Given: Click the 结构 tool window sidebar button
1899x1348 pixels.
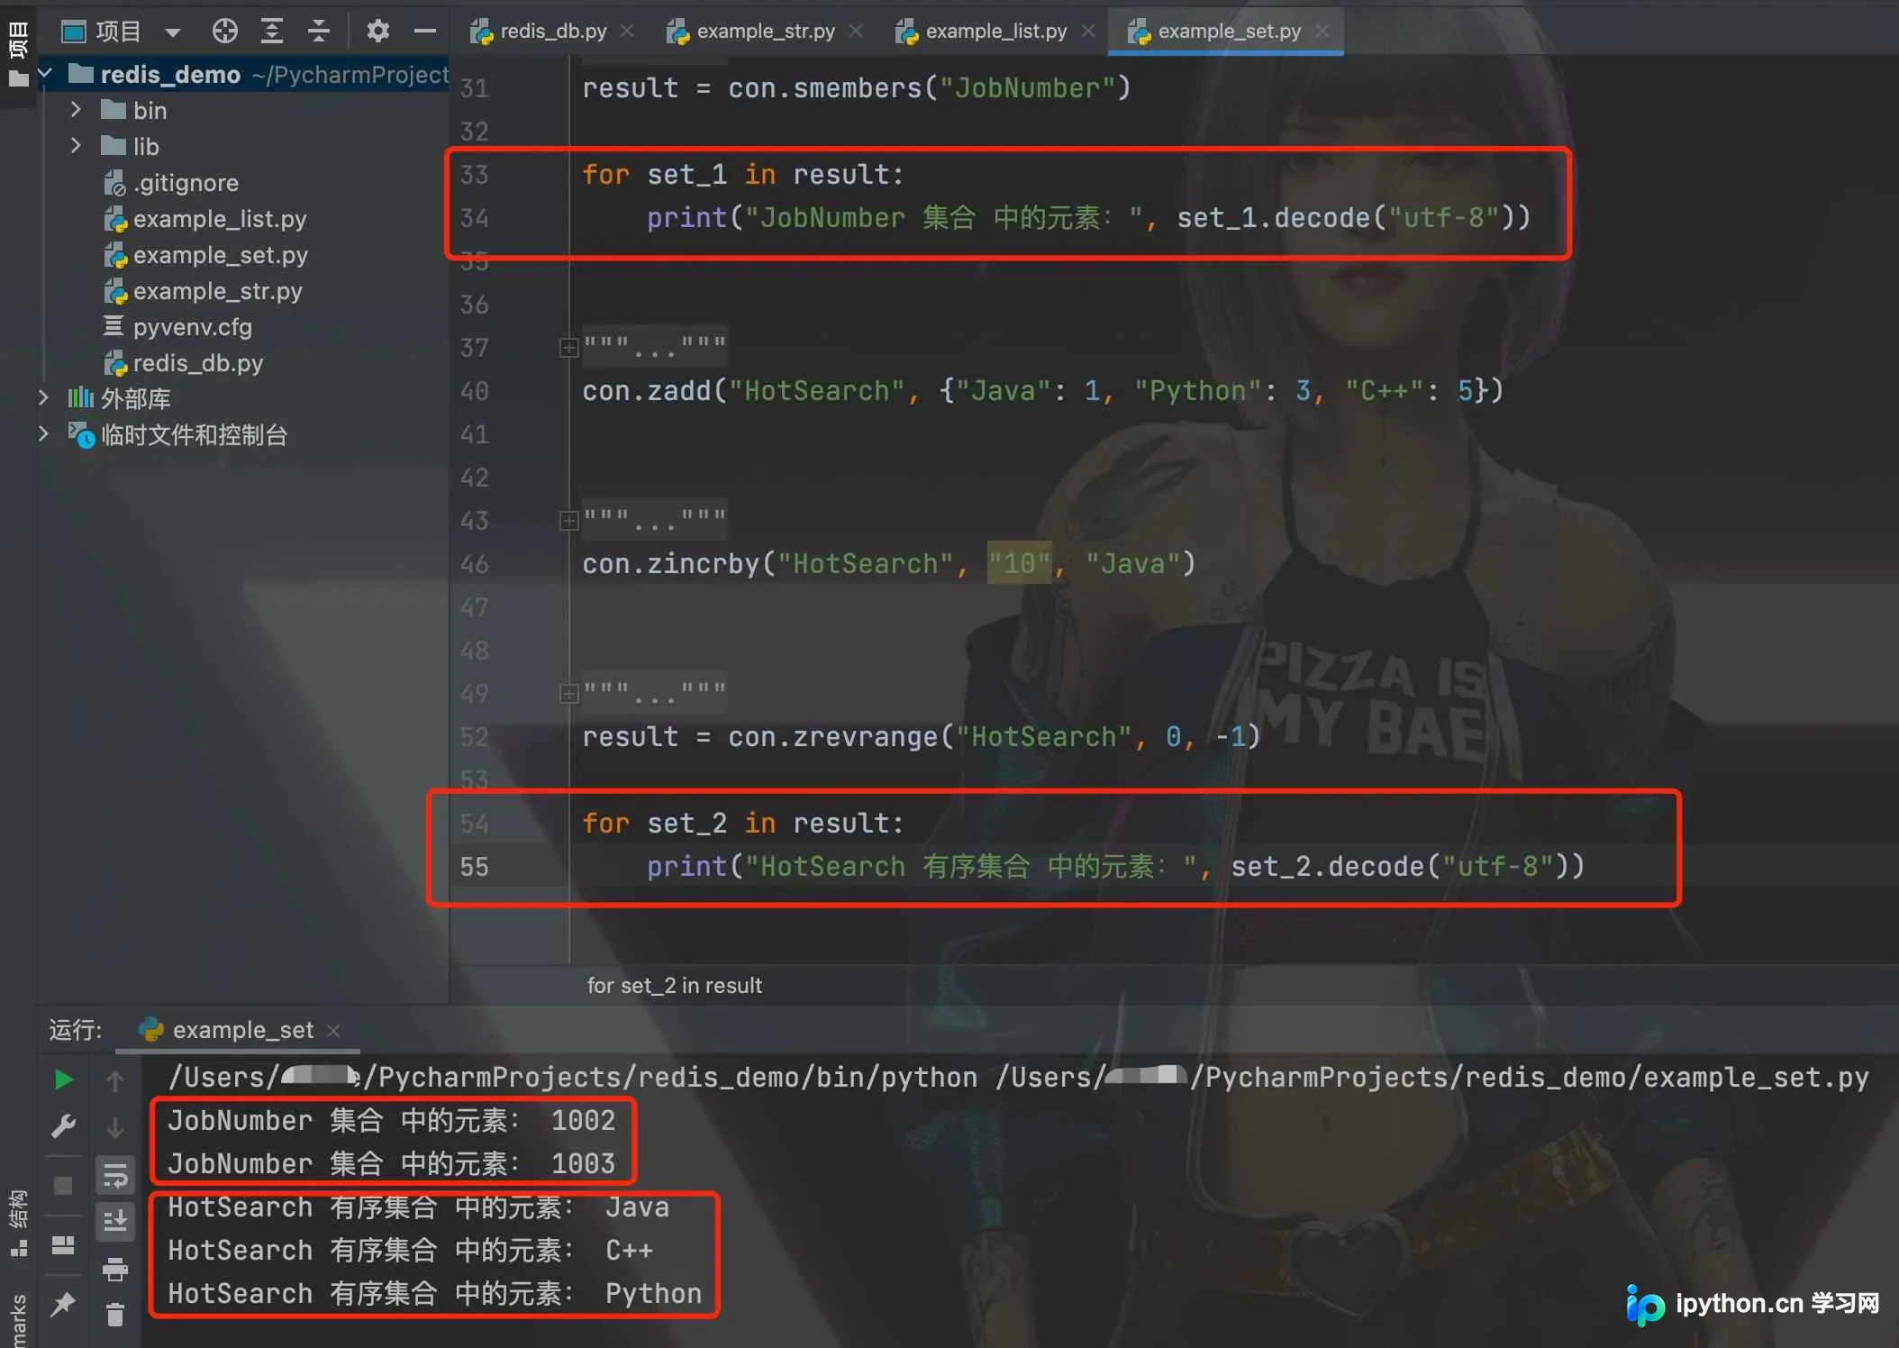Looking at the screenshot, I should point(17,1222).
